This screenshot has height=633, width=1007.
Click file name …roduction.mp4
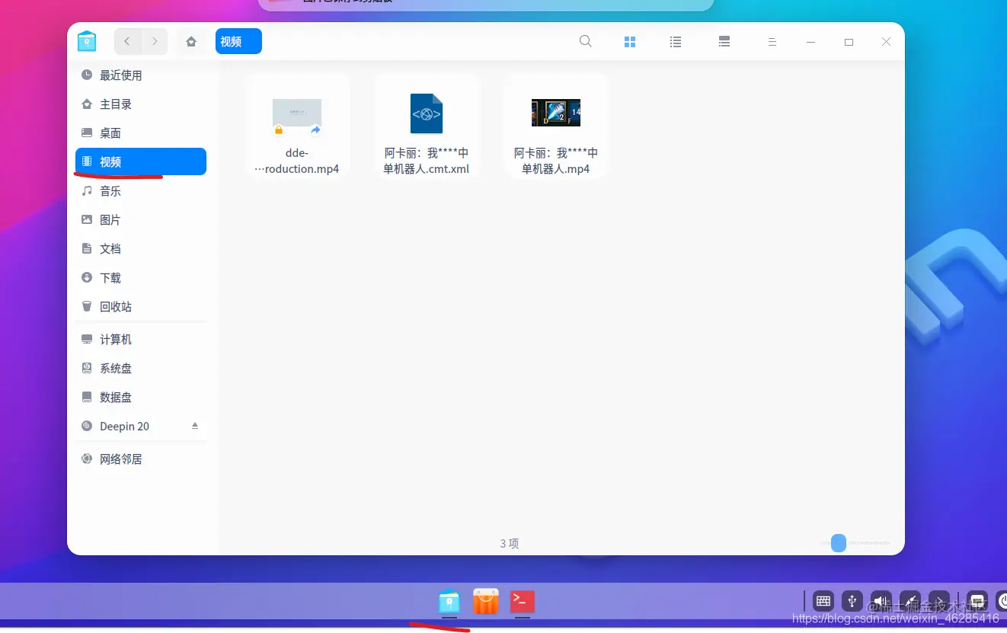coord(297,169)
